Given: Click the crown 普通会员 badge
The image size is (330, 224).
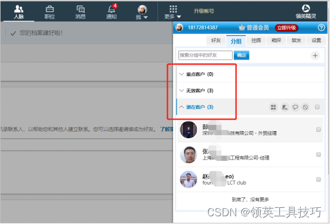Looking at the screenshot, I should 254,27.
